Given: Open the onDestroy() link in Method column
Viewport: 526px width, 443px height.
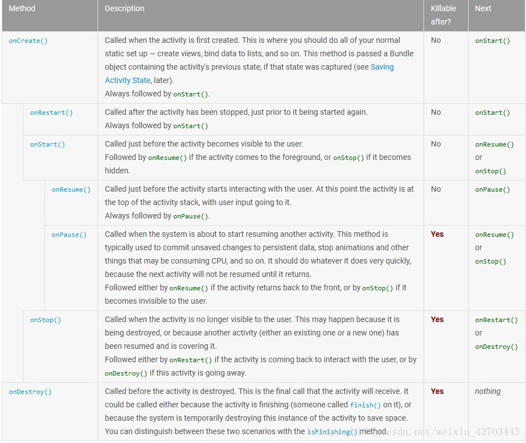Looking at the screenshot, I should click(30, 392).
